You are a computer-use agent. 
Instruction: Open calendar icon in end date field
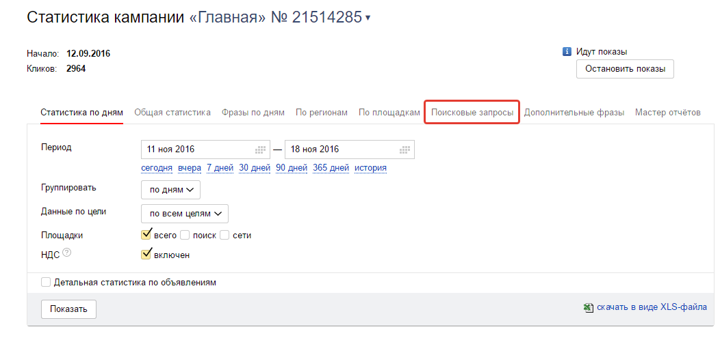pos(404,150)
